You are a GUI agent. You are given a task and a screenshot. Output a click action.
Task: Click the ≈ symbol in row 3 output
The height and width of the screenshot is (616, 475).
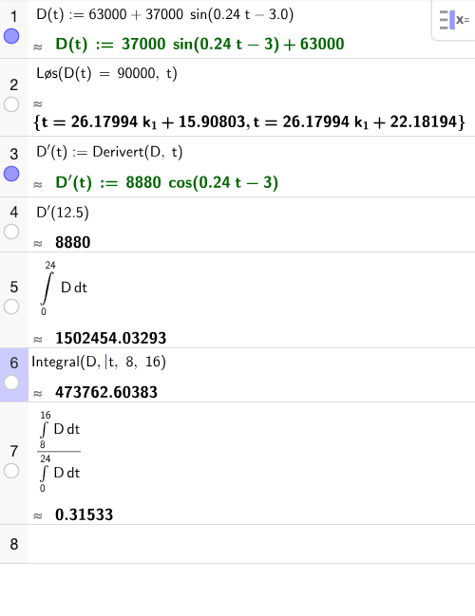point(38,185)
